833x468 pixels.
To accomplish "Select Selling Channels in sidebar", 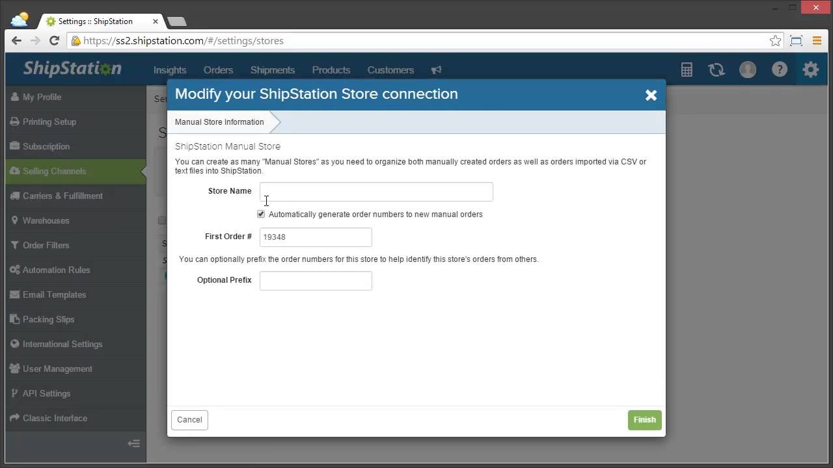I will [75, 171].
